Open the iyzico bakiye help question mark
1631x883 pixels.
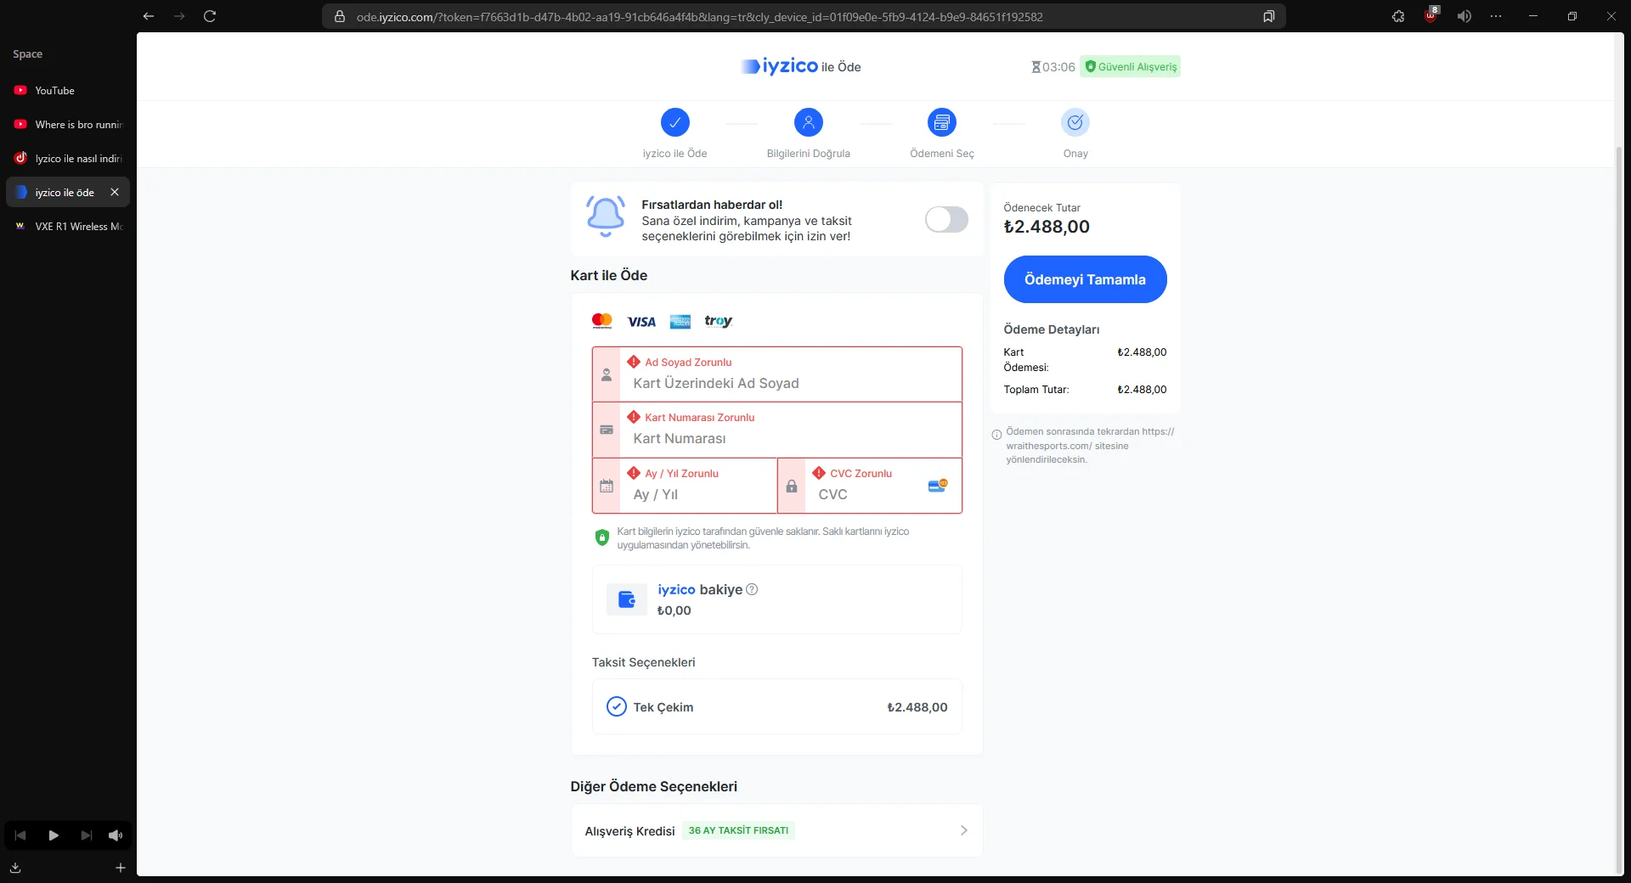[752, 589]
